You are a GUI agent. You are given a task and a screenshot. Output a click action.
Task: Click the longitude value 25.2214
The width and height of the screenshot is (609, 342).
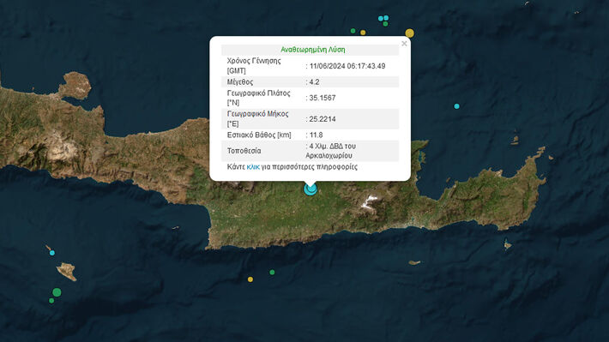(x=323, y=119)
